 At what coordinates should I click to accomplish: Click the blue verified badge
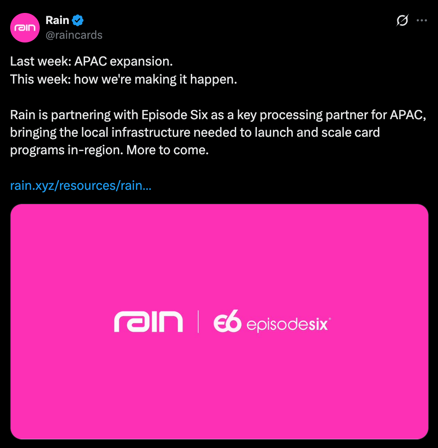(x=78, y=20)
